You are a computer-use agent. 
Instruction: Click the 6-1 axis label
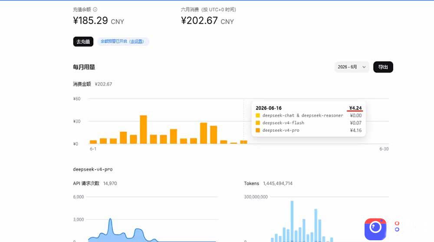[93, 149]
